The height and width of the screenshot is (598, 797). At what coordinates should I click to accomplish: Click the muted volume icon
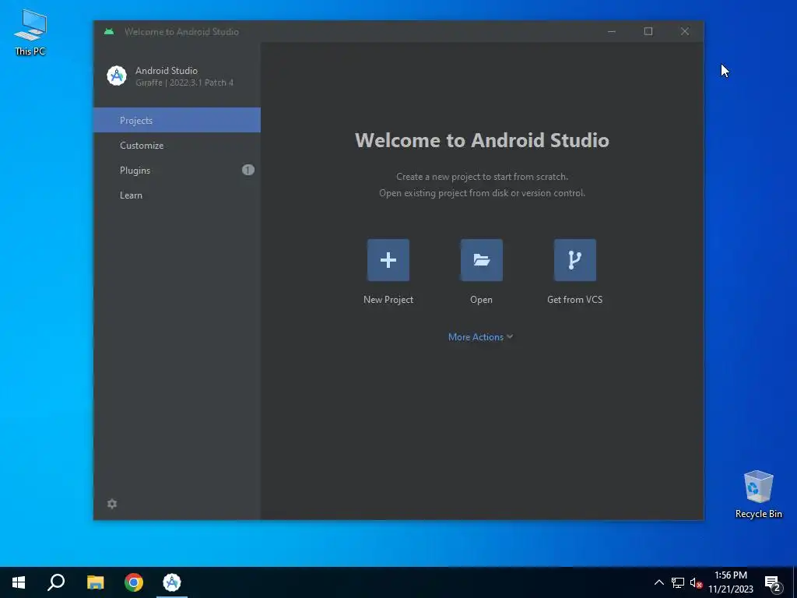[696, 582]
